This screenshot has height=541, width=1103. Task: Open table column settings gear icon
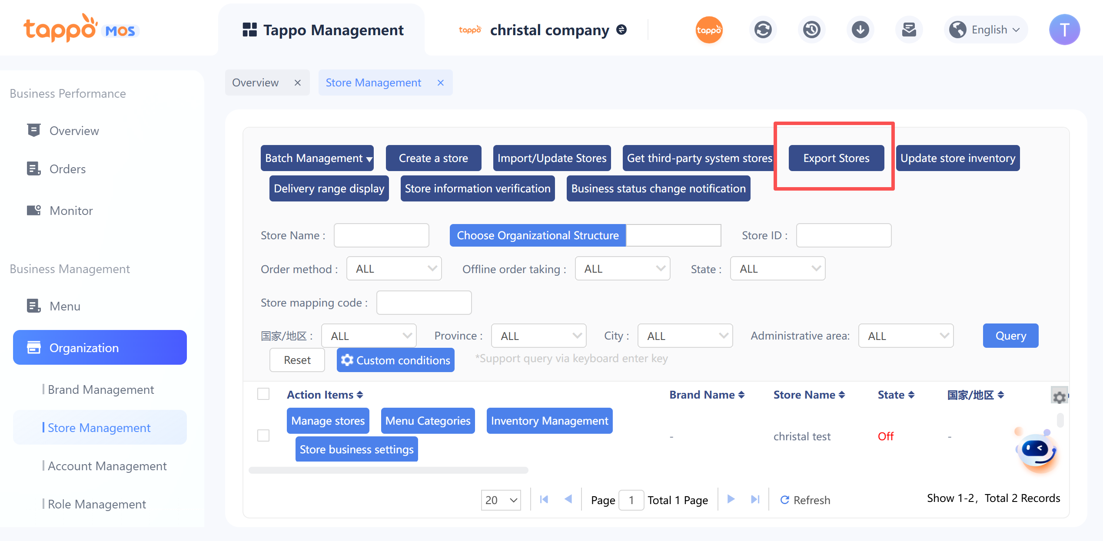tap(1059, 396)
